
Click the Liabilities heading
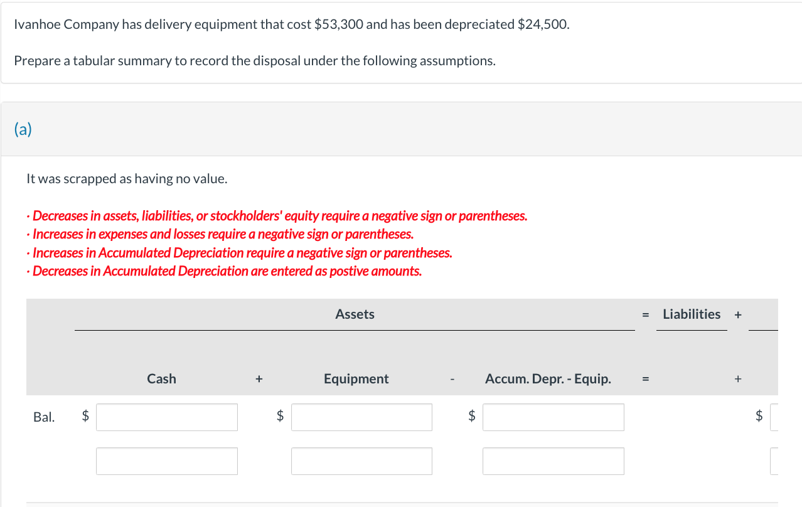pyautogui.click(x=692, y=314)
